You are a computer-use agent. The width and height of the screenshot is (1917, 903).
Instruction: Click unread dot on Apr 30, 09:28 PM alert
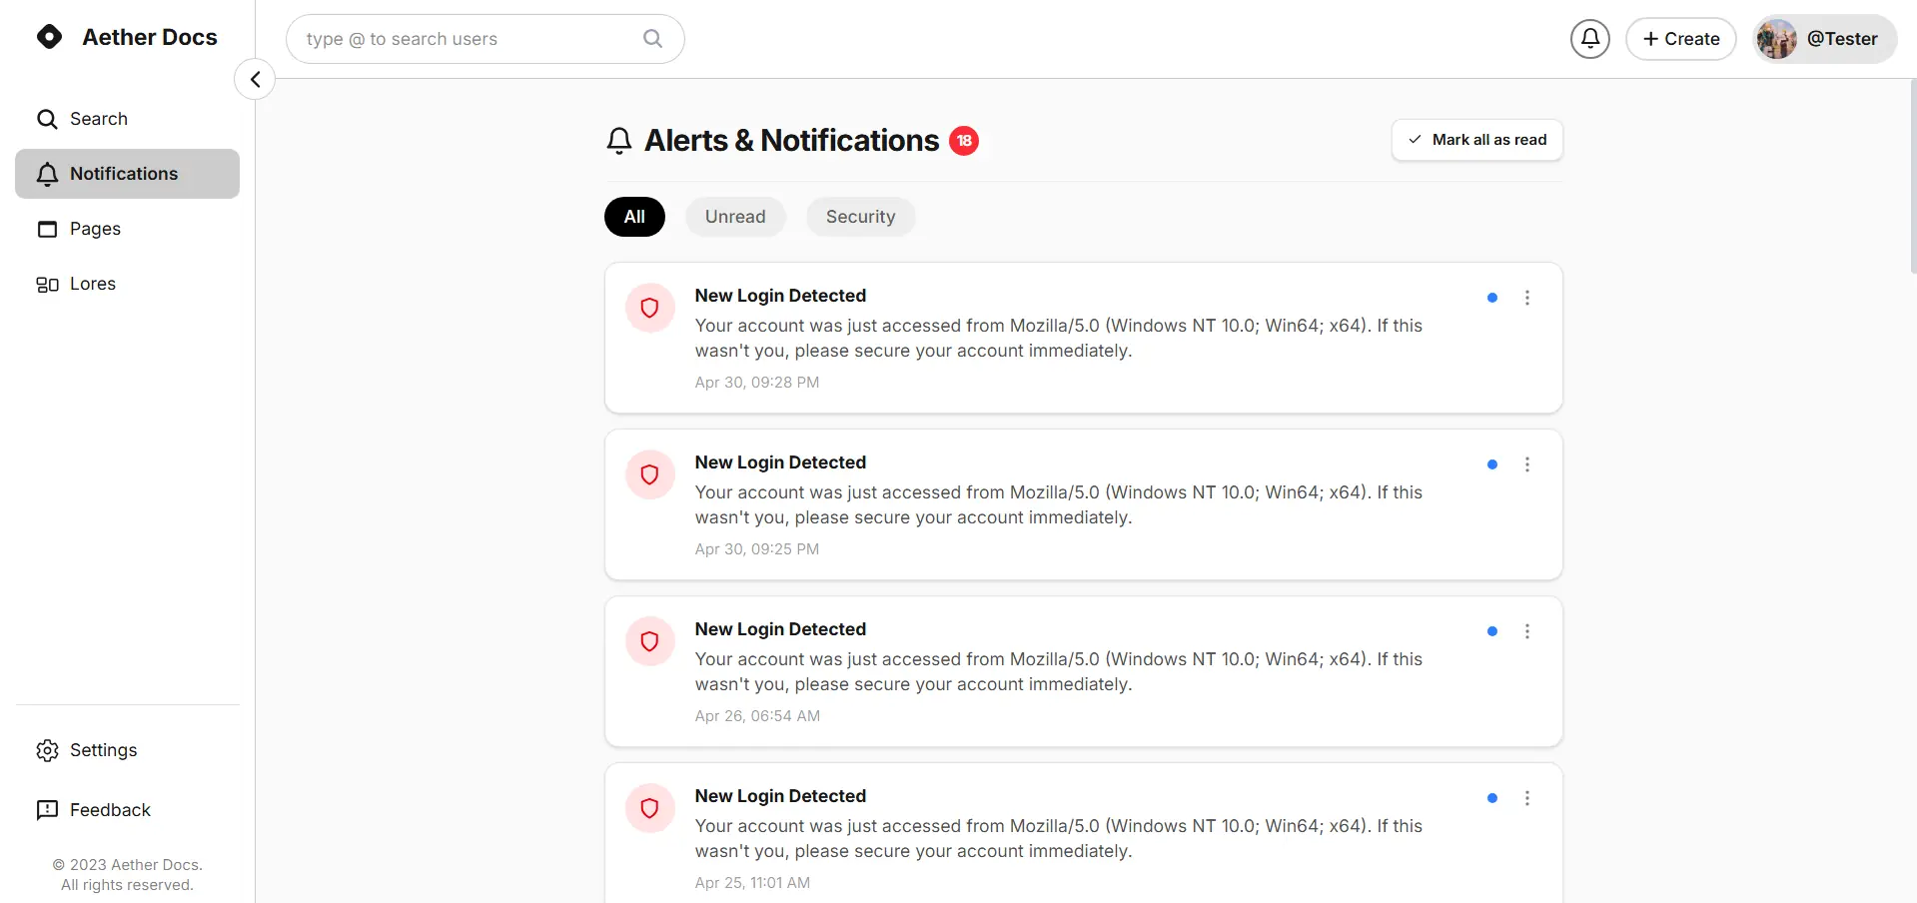pyautogui.click(x=1492, y=298)
